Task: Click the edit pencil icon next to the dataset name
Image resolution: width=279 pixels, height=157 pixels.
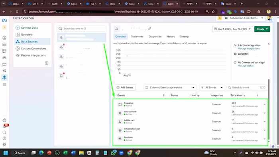Action: click(149, 28)
